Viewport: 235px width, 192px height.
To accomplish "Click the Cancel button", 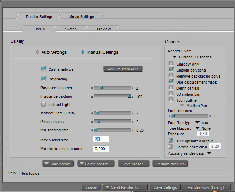I will (x=91, y=187).
